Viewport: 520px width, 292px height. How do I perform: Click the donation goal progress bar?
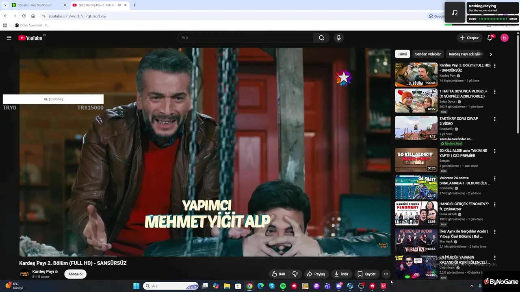pyautogui.click(x=53, y=99)
